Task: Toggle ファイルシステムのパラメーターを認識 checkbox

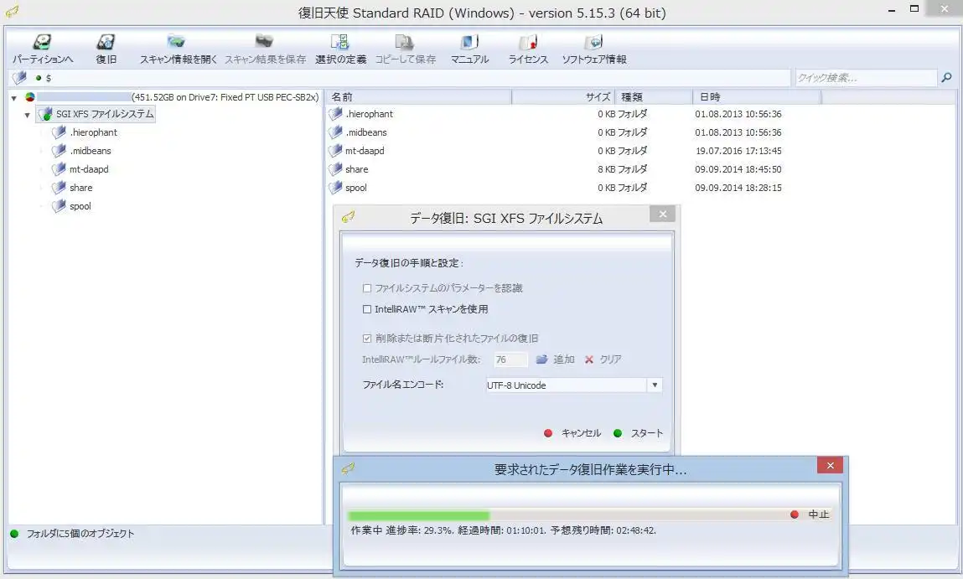Action: [367, 288]
